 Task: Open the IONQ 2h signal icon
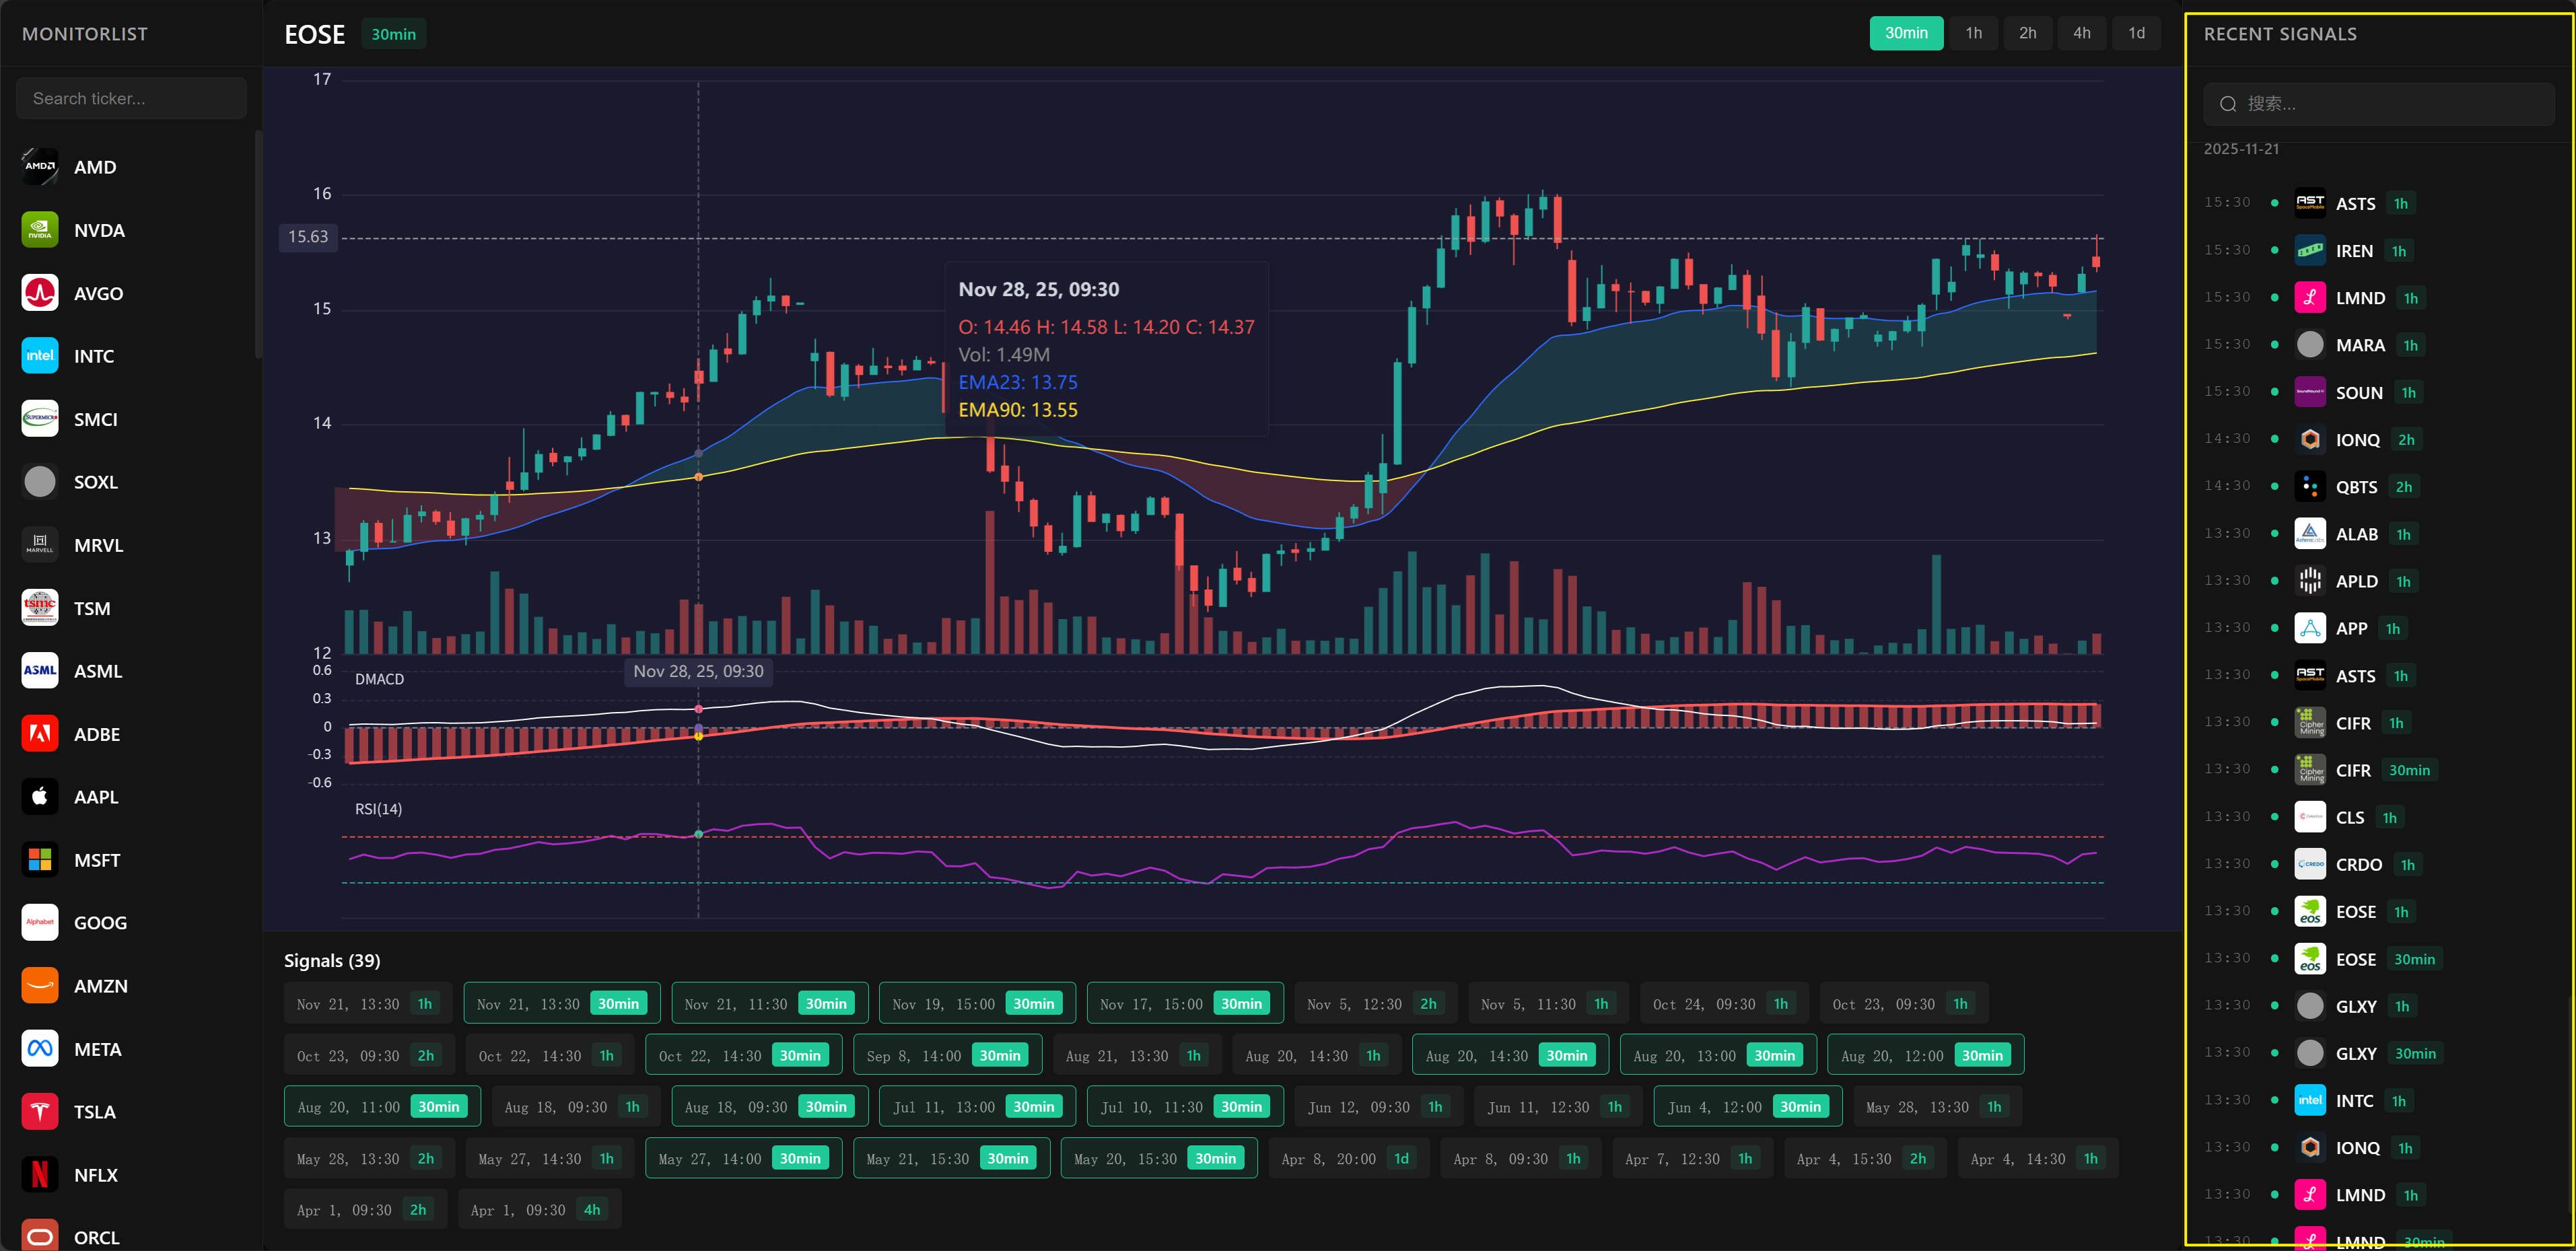tap(2309, 440)
